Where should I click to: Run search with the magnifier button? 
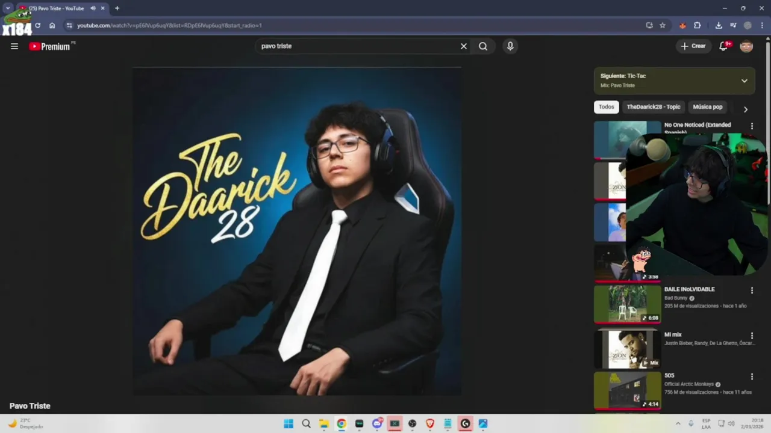click(x=483, y=46)
